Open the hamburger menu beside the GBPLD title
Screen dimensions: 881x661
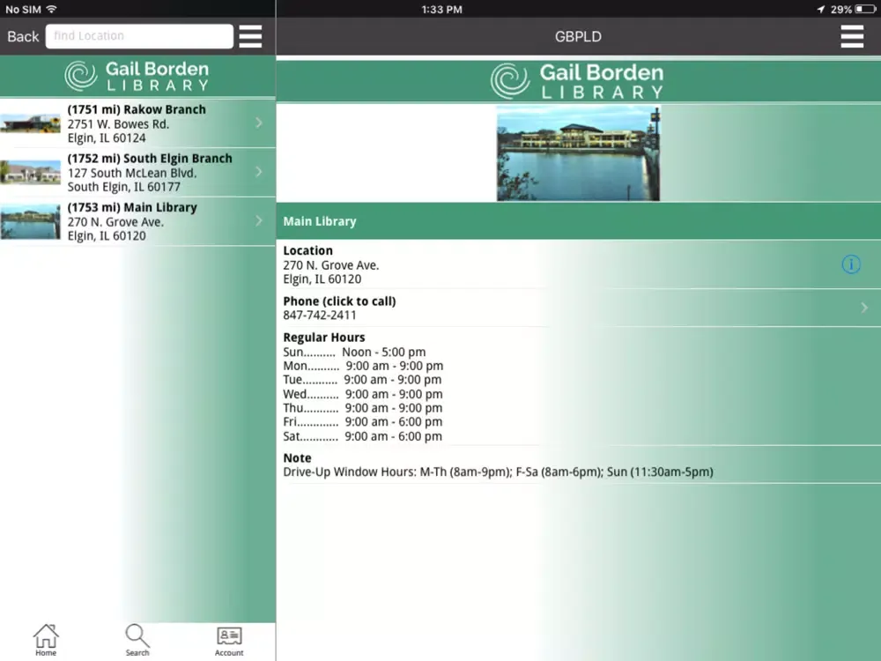(x=852, y=36)
